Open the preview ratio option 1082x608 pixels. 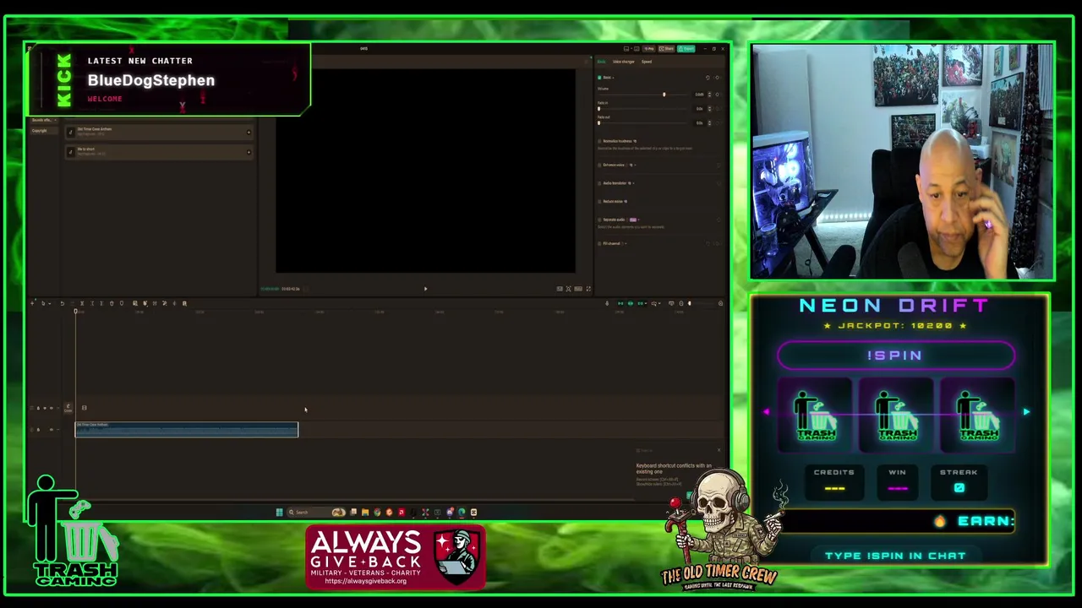[x=578, y=289]
